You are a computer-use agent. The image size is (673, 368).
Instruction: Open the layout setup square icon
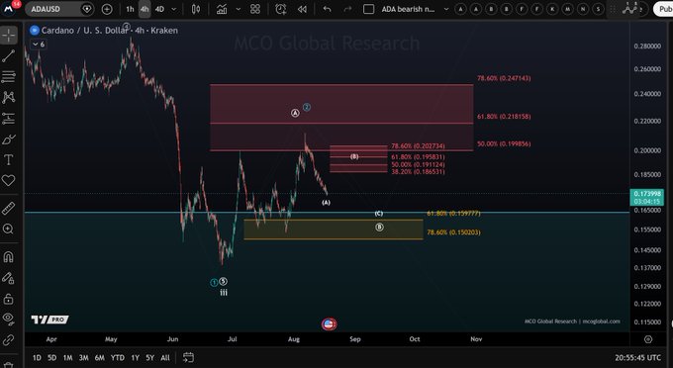(x=369, y=9)
